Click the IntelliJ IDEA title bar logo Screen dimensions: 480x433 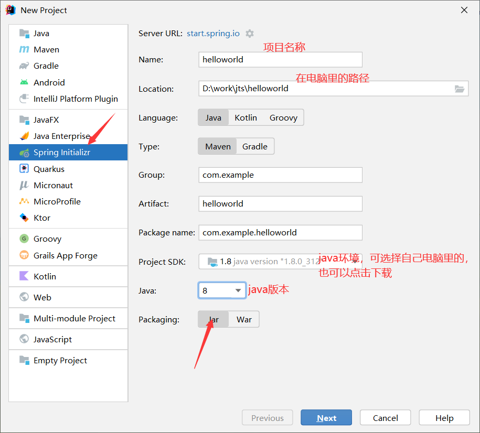(10, 10)
